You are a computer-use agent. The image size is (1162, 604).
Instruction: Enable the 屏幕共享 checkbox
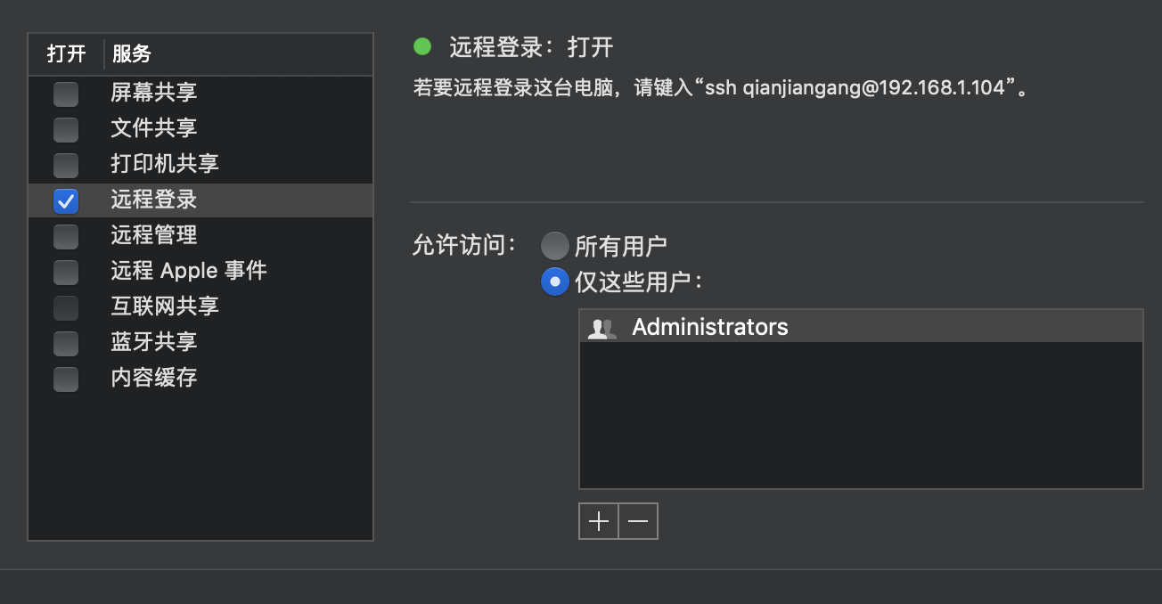[x=65, y=93]
